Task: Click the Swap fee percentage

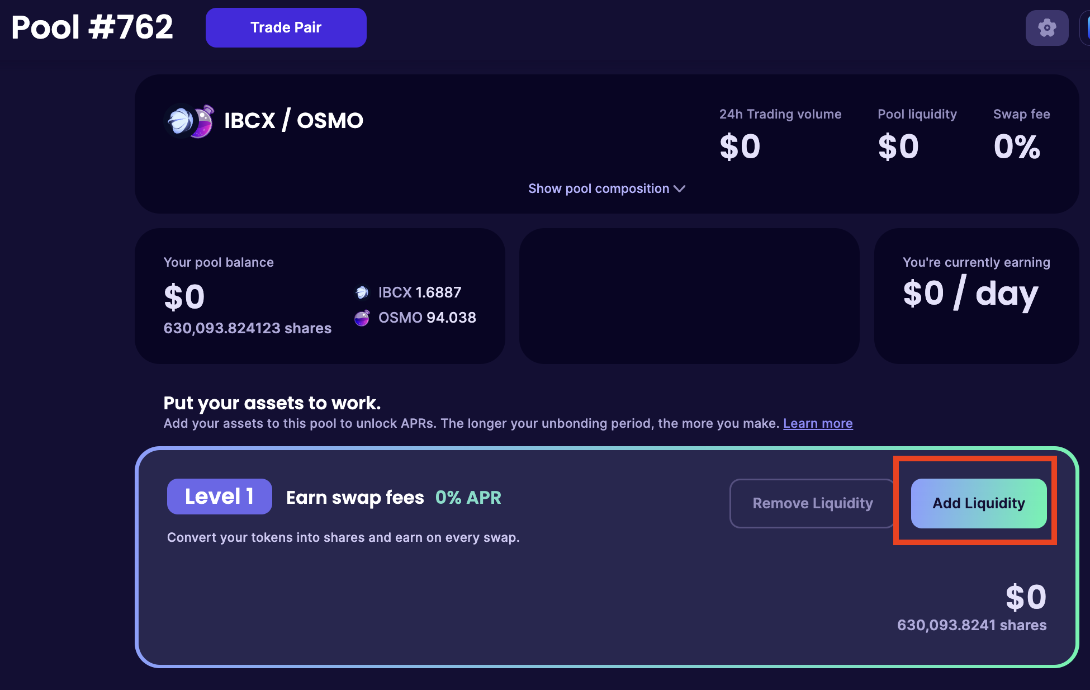Action: coord(1016,147)
